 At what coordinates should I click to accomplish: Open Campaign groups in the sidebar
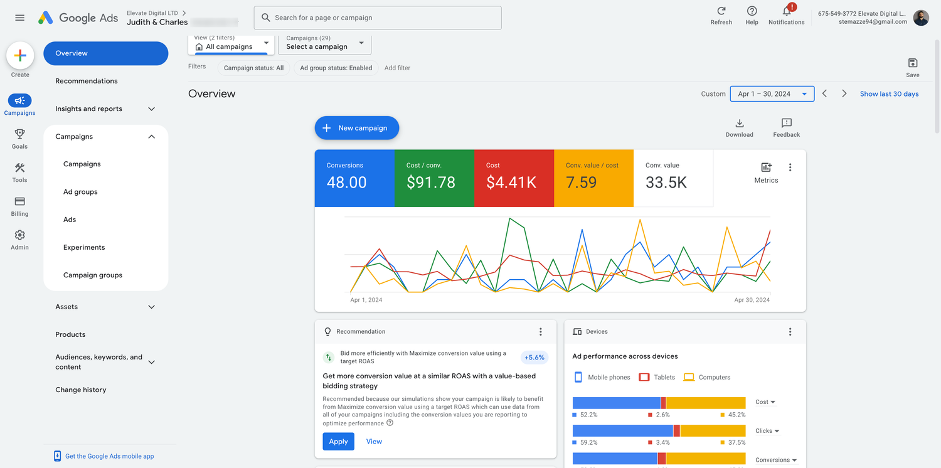click(93, 275)
